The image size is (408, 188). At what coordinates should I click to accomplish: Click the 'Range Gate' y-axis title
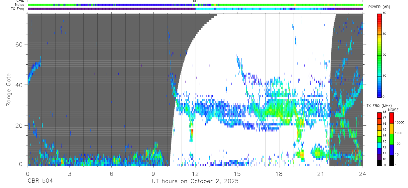9,90
